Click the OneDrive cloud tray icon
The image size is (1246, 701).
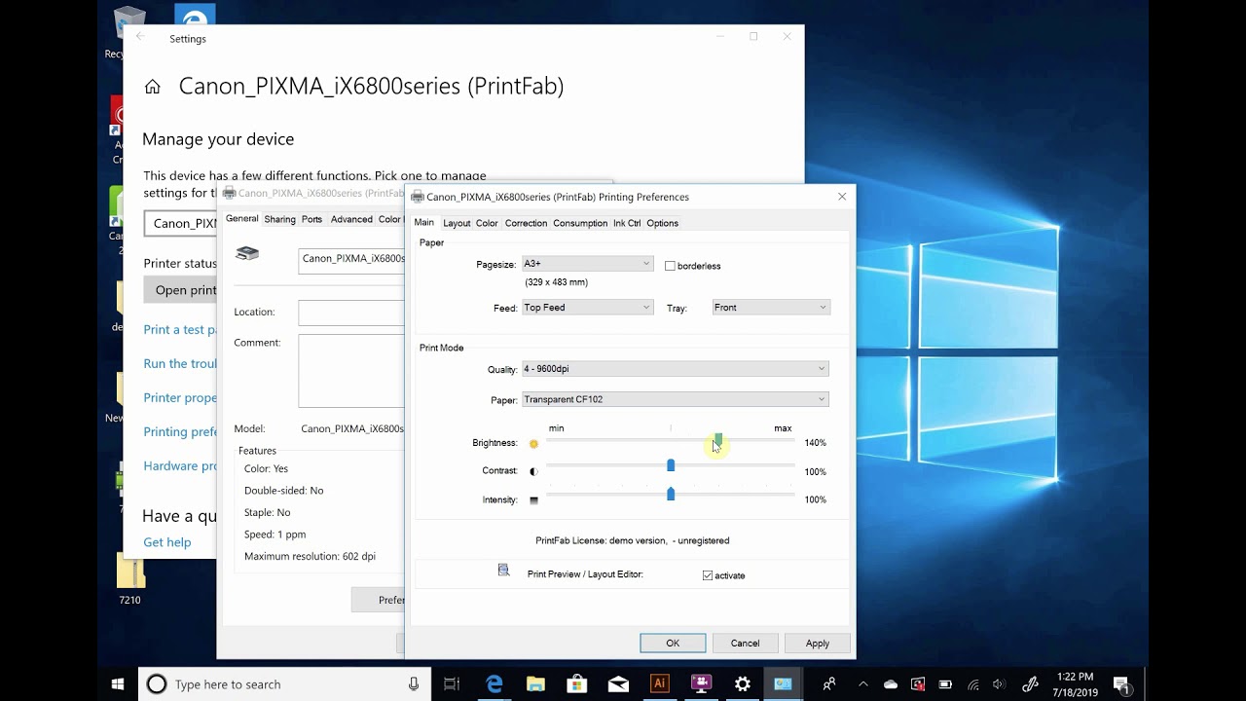(891, 684)
